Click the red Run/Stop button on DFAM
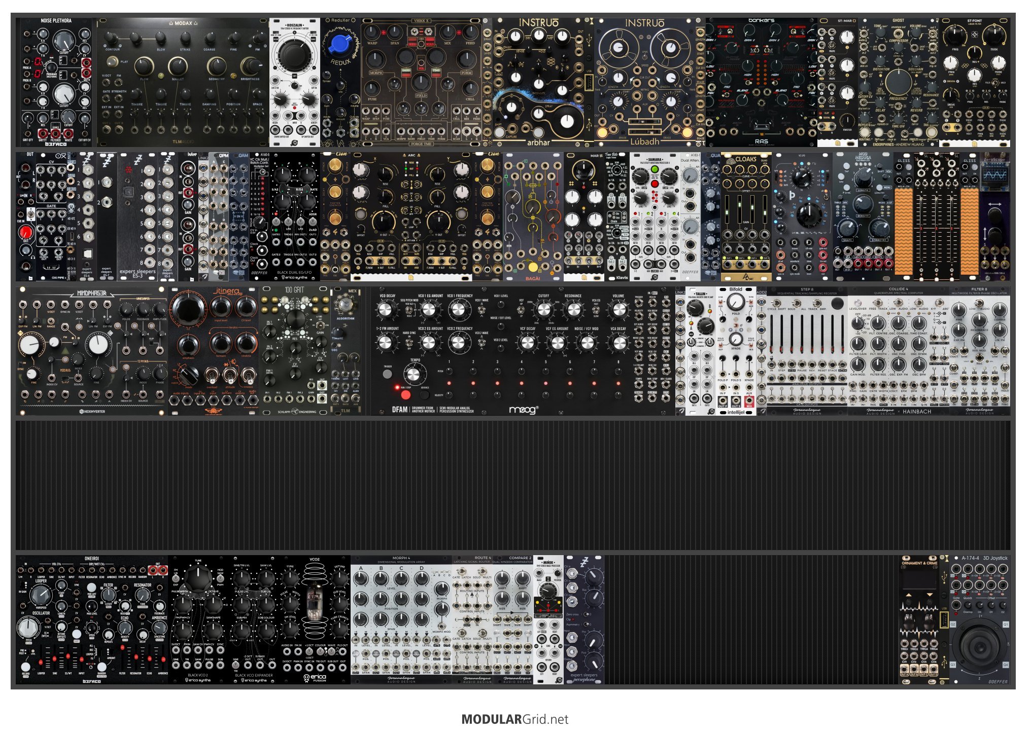This screenshot has height=730, width=1031. (405, 394)
